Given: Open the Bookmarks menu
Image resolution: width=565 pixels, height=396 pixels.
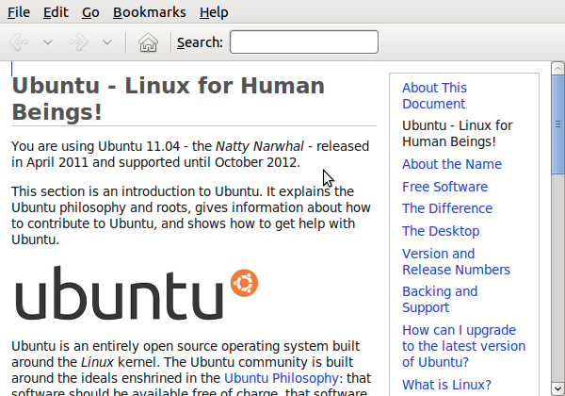Looking at the screenshot, I should click(x=150, y=12).
